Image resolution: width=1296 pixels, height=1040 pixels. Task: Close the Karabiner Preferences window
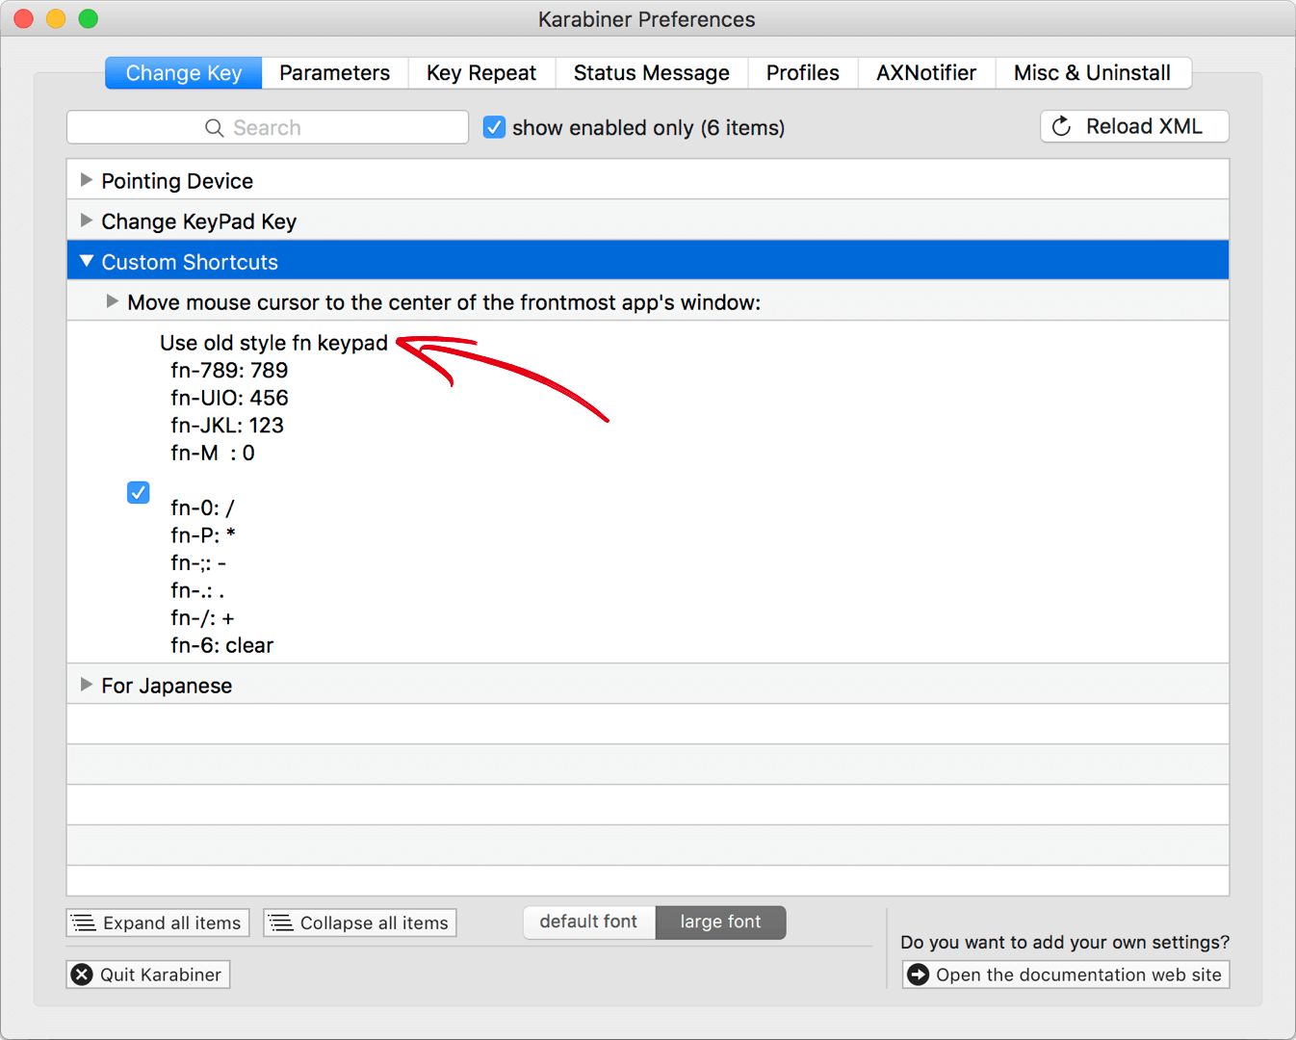(x=24, y=18)
